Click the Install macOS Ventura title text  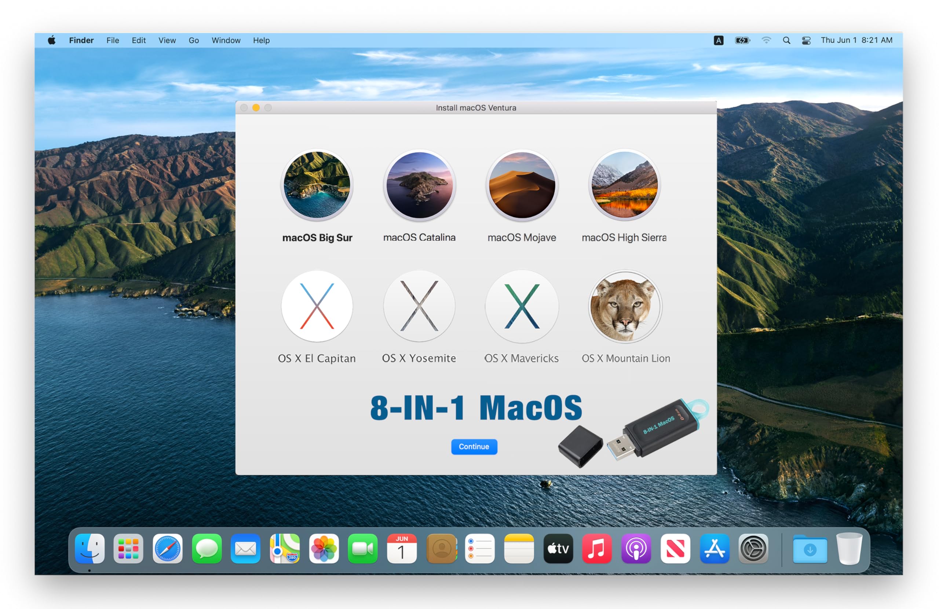(x=476, y=108)
